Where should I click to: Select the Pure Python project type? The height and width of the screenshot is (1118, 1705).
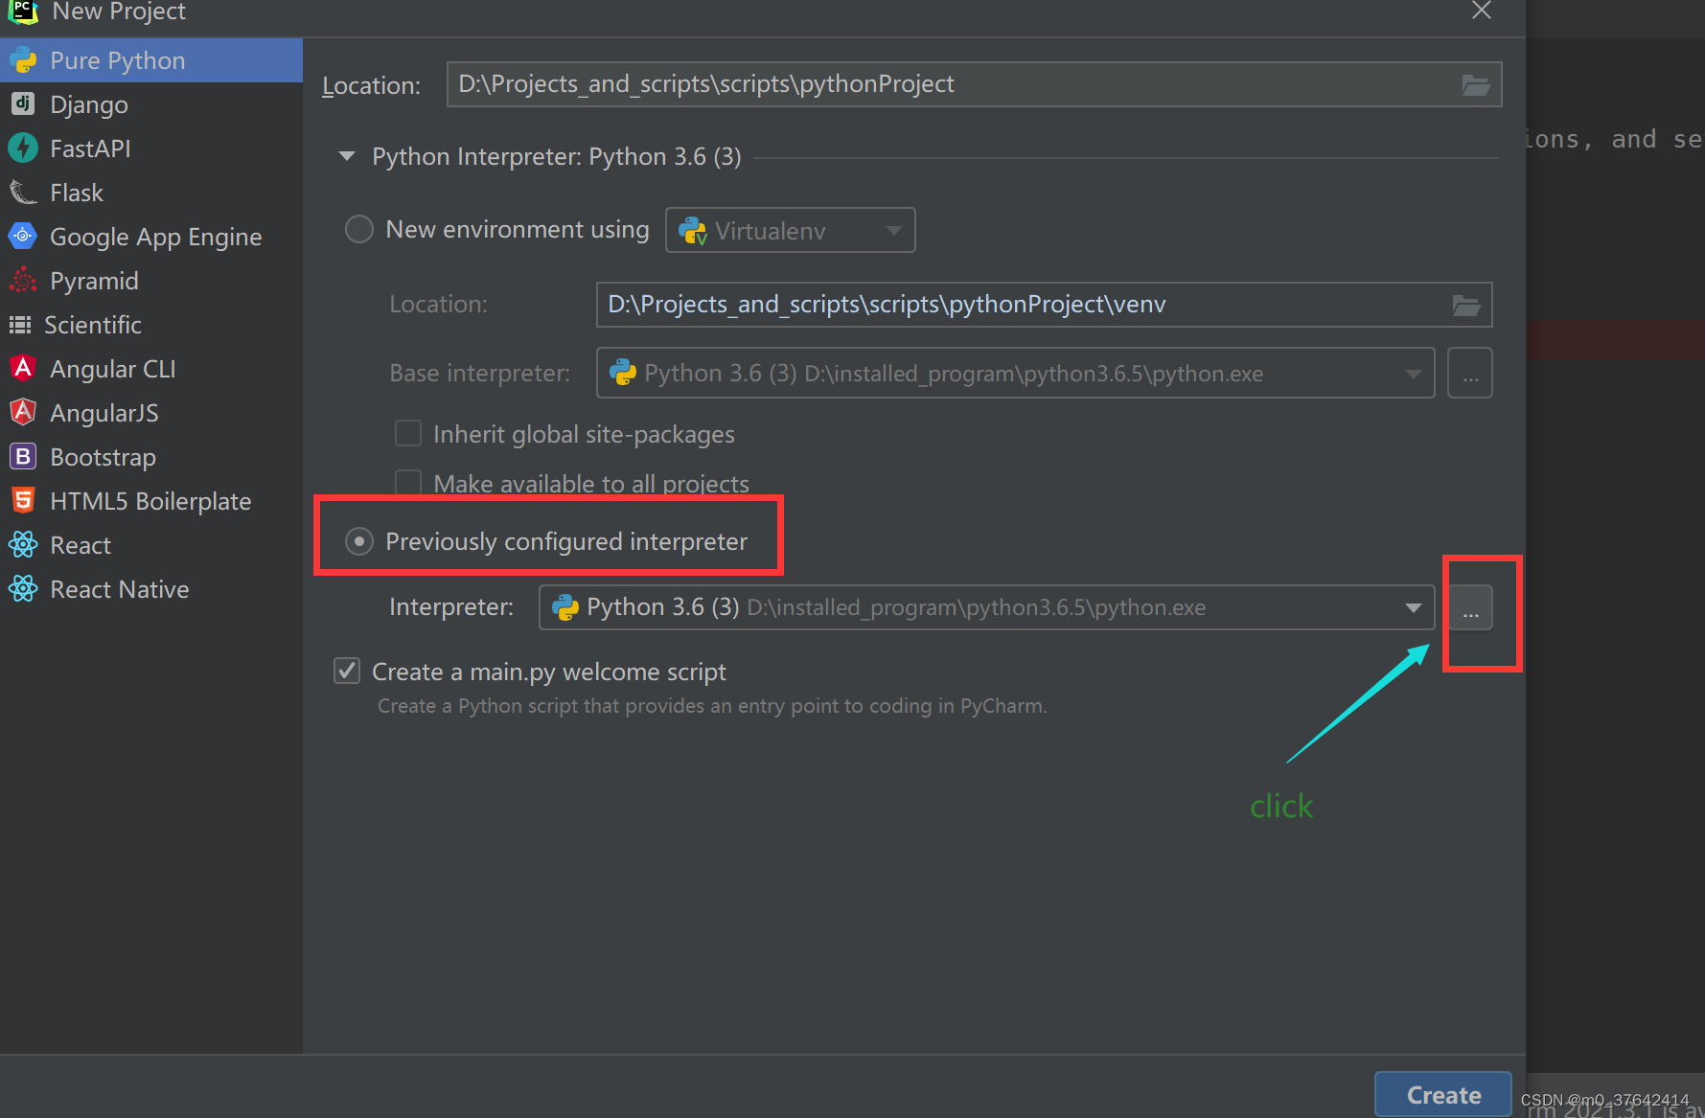[151, 60]
